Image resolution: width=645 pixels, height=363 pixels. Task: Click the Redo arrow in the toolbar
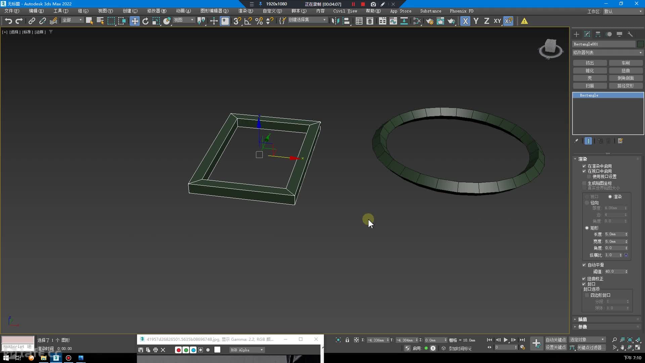point(19,21)
